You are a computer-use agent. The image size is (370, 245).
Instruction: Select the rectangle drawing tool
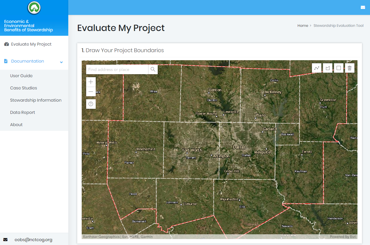(x=338, y=68)
